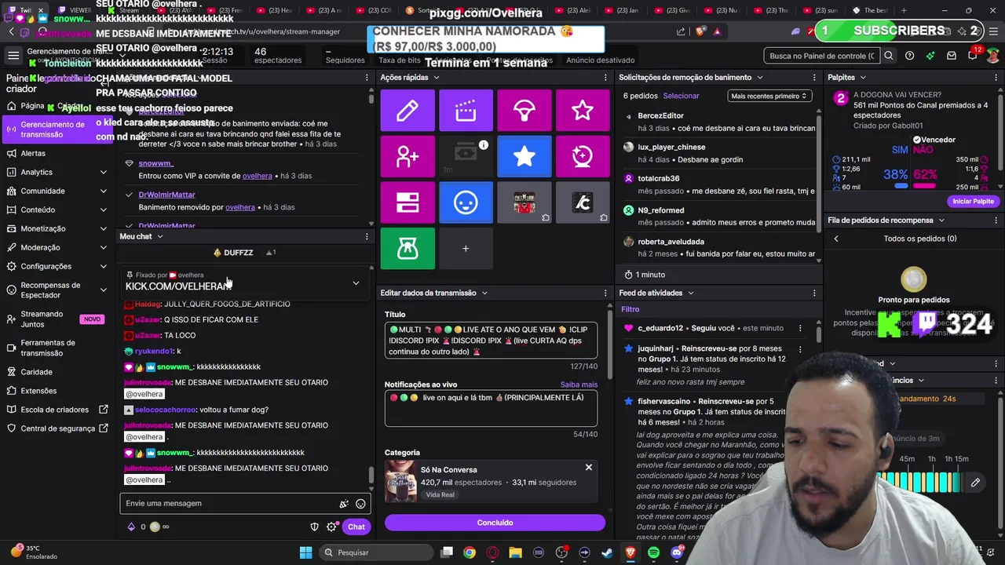This screenshot has height=565, width=1005.
Task: Open the hamburger menu in the dashboard header
Action: point(13,56)
